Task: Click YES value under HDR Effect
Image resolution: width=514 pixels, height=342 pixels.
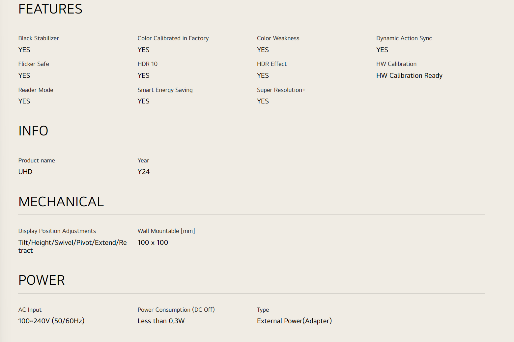Action: click(263, 75)
